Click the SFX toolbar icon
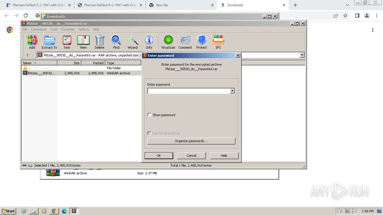 pyautogui.click(x=218, y=42)
